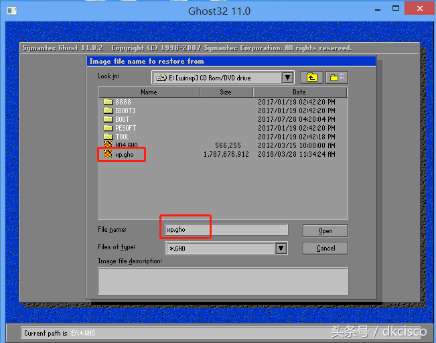
Task: Click the Image file description box
Action: click(223, 281)
